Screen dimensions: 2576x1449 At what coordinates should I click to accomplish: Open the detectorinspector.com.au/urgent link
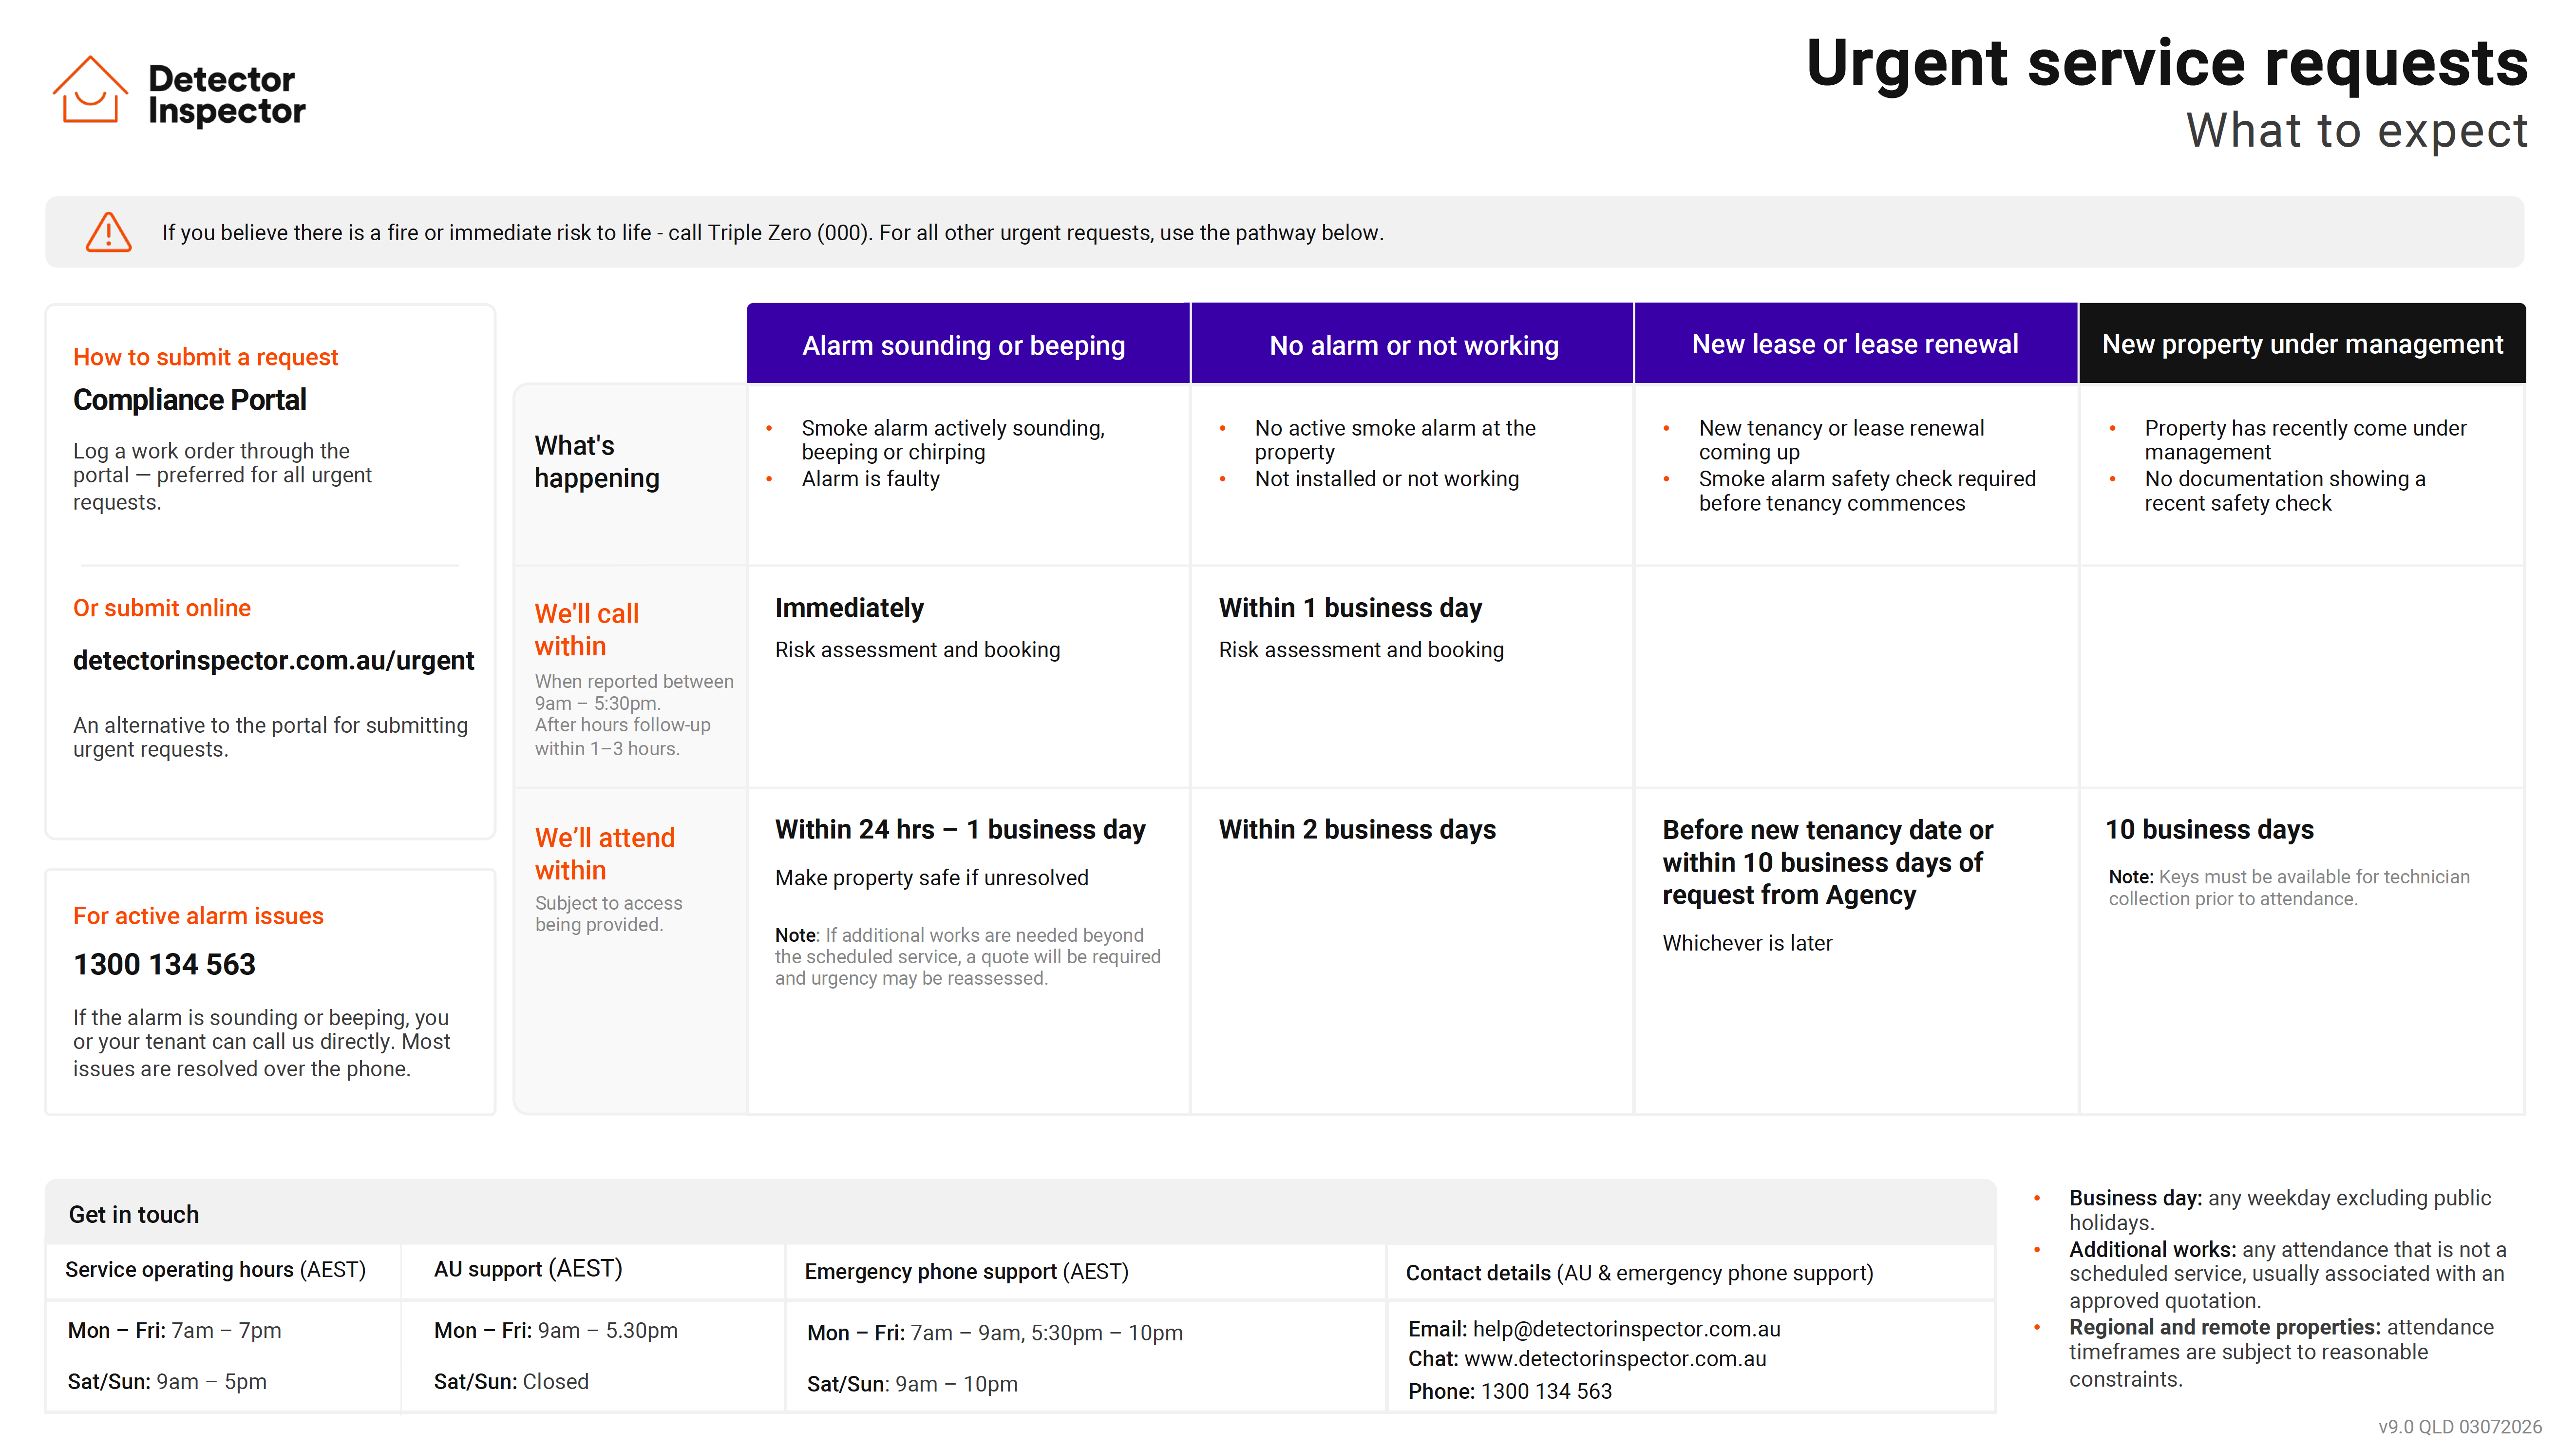coord(273,660)
